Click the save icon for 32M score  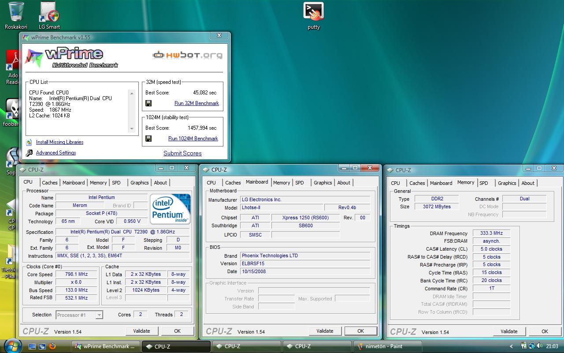click(x=148, y=103)
